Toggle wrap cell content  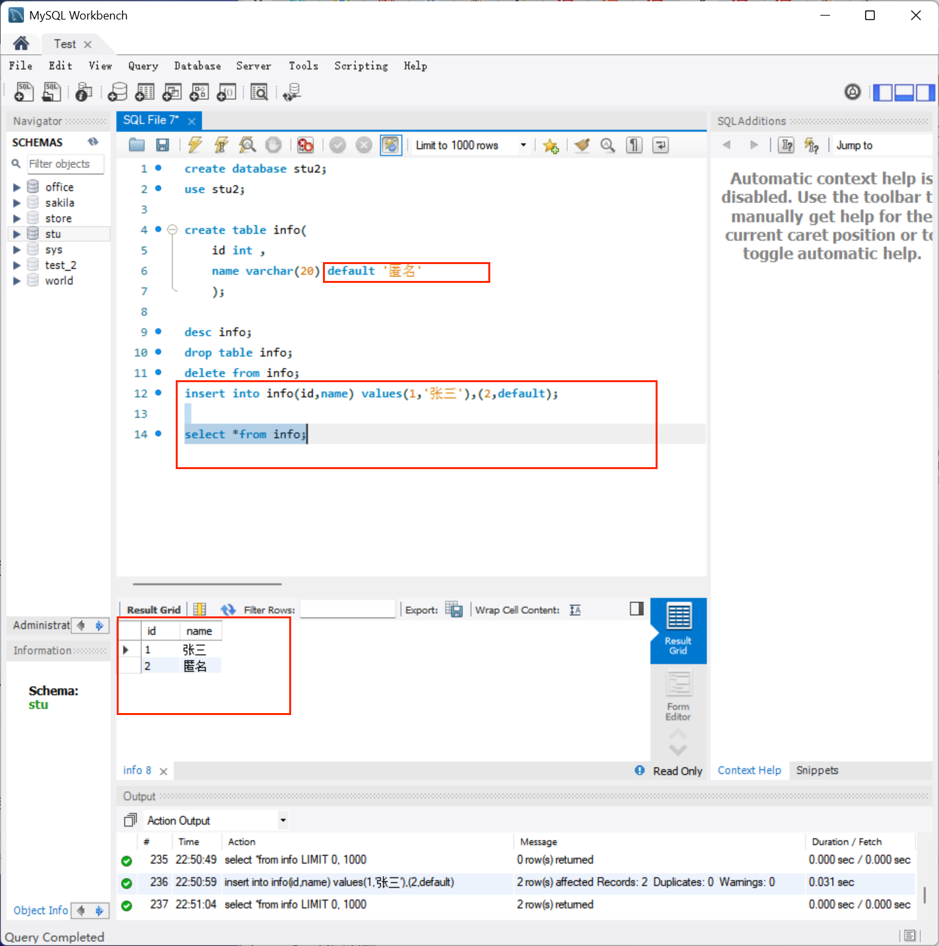point(575,609)
